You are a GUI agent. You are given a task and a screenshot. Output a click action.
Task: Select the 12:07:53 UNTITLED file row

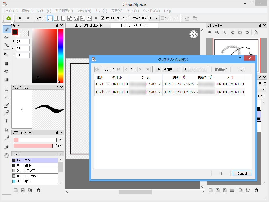tap(169, 84)
